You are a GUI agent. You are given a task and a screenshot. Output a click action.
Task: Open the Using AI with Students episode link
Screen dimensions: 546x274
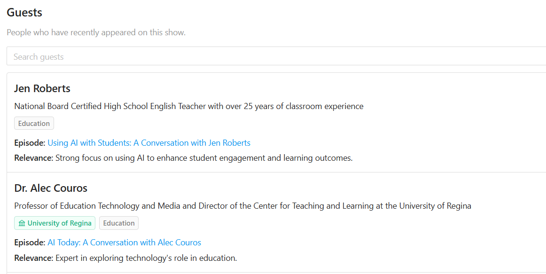point(149,143)
